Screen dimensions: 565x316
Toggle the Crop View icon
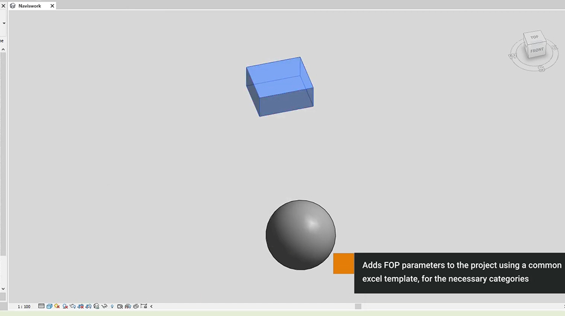[x=81, y=306]
